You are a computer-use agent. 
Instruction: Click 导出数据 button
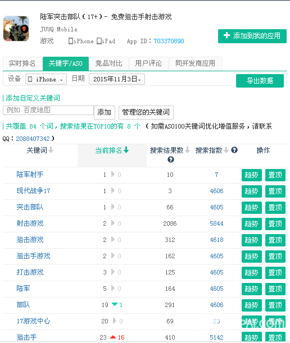tap(260, 81)
